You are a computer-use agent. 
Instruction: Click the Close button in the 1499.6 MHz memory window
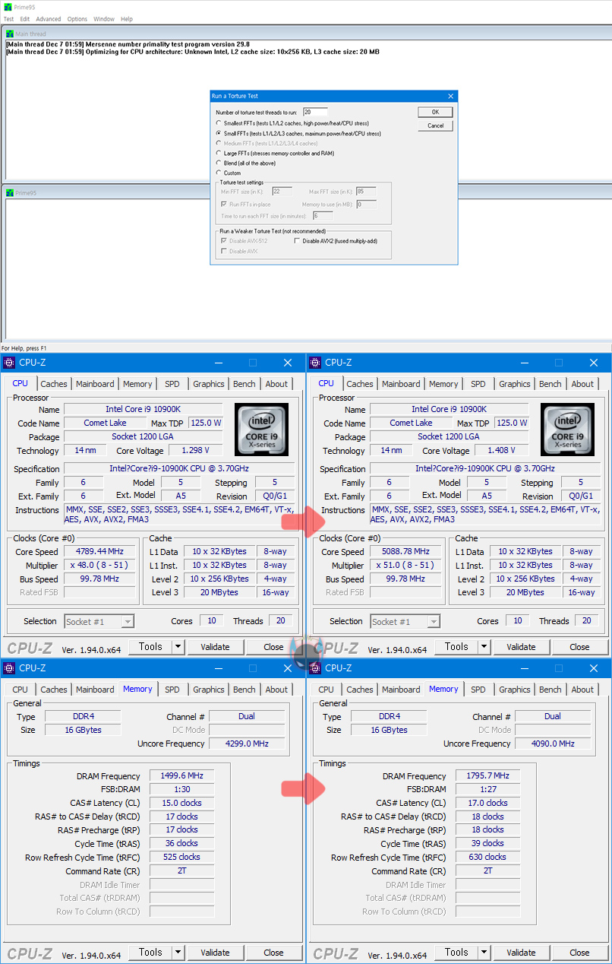(x=273, y=953)
